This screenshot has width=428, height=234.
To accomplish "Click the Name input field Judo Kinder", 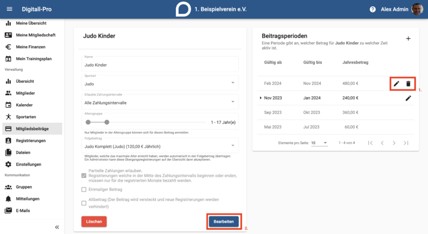I will click(x=159, y=64).
